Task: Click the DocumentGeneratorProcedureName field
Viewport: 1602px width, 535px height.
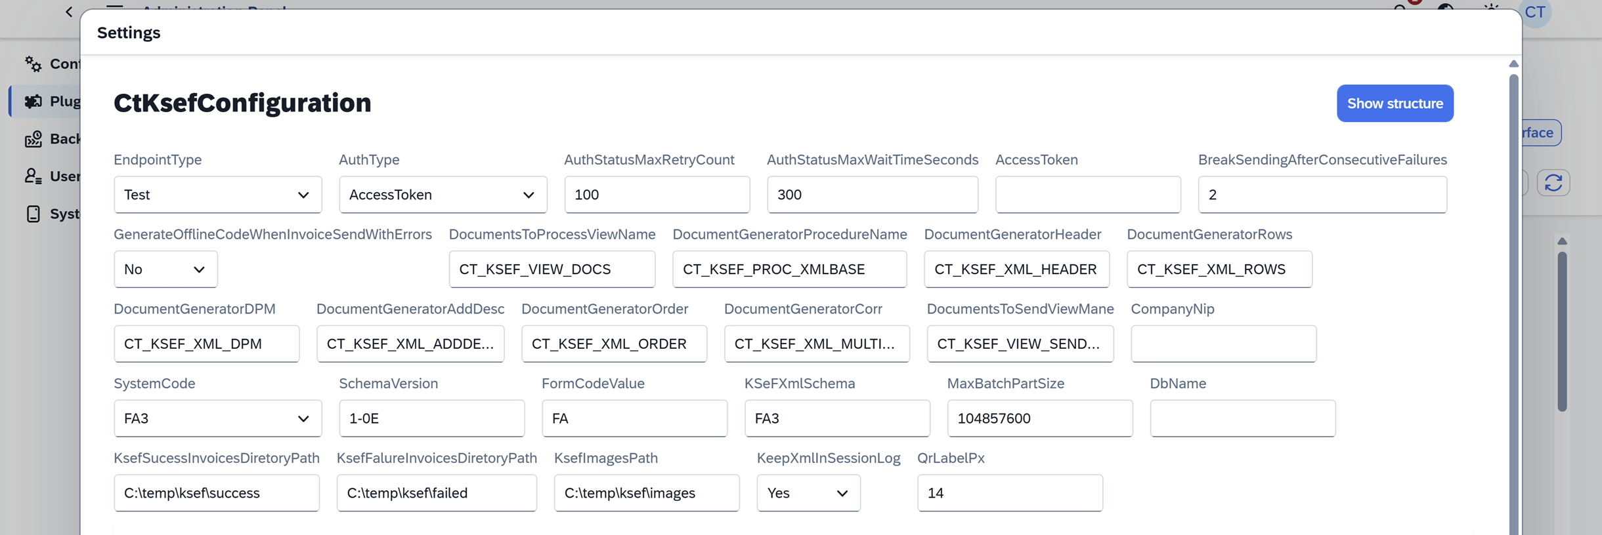Action: click(x=789, y=269)
